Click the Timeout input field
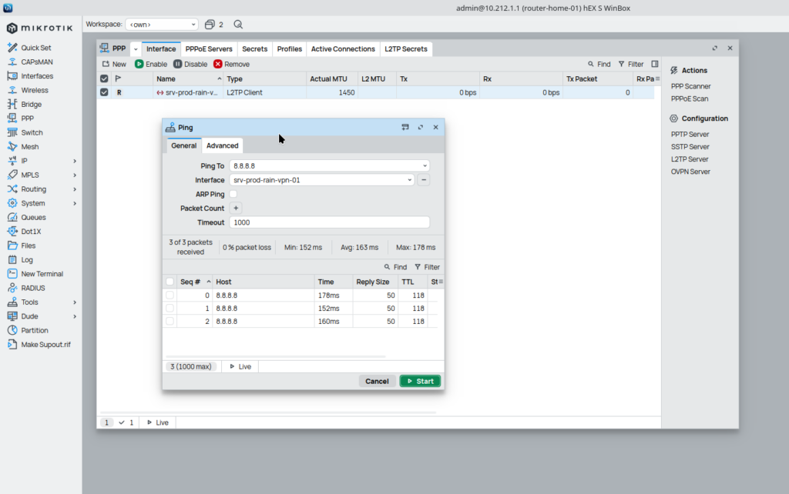The image size is (789, 494). coord(329,222)
